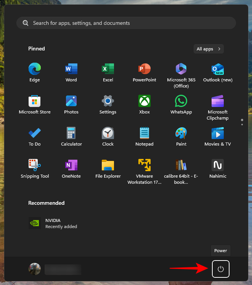252x285 pixels.
Task: Launch the Paint app
Action: (x=181, y=134)
